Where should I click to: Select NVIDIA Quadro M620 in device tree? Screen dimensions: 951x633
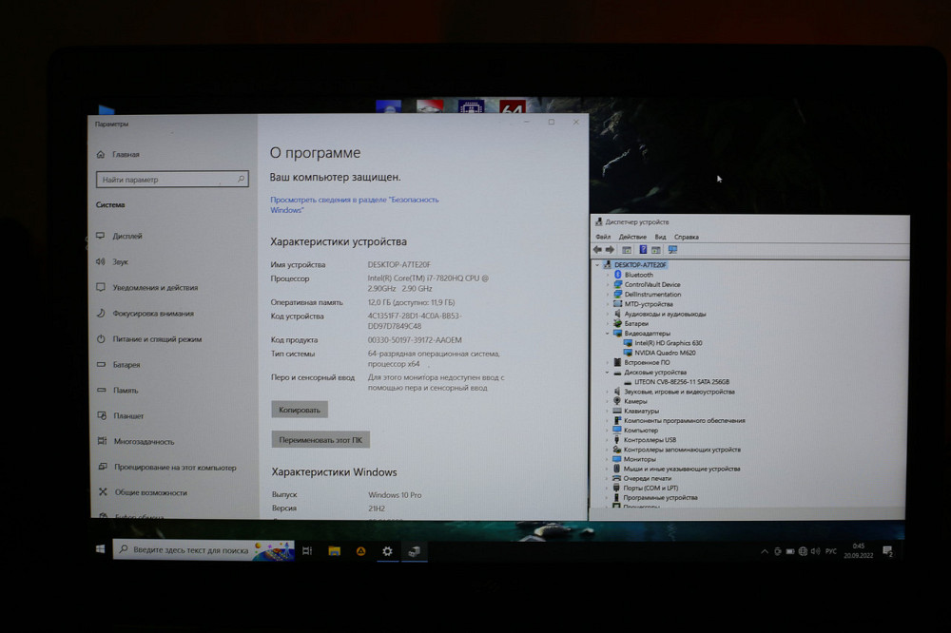pos(663,353)
